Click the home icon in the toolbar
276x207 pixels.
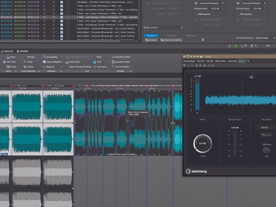229,46
